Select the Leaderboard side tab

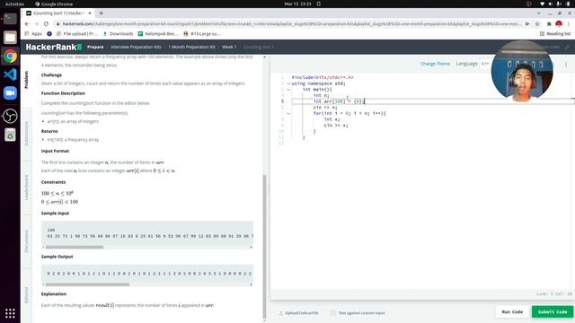coord(26,188)
